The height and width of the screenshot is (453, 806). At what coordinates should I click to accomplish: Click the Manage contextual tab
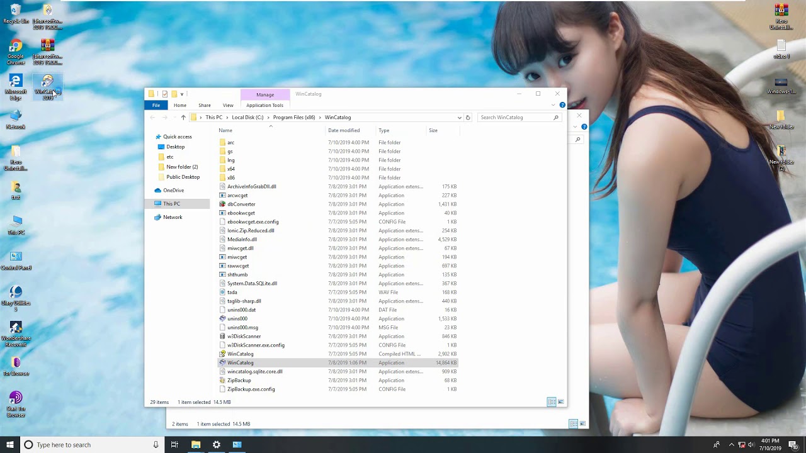click(265, 94)
